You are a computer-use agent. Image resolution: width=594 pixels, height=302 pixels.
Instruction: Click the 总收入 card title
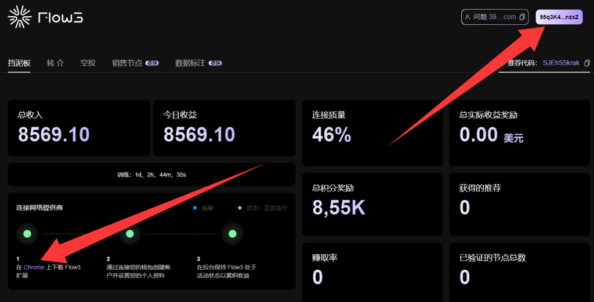[x=30, y=115]
